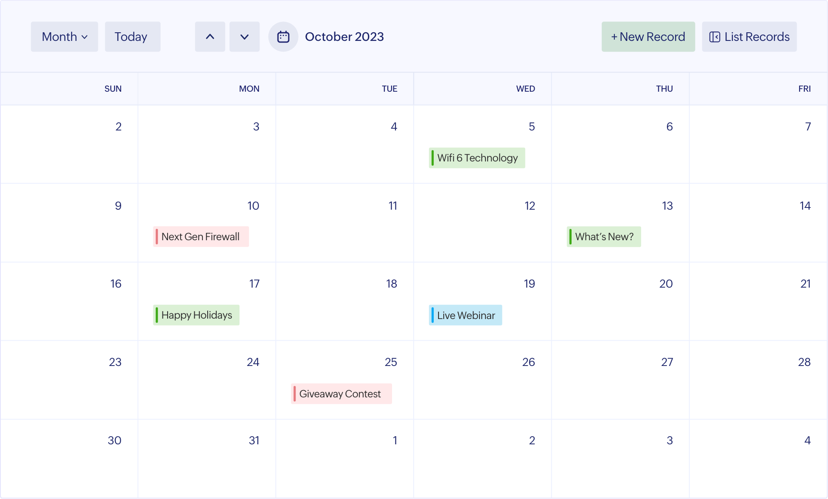The height and width of the screenshot is (499, 828).
Task: Select the Live Webinar event on October 19
Action: pyautogui.click(x=465, y=315)
